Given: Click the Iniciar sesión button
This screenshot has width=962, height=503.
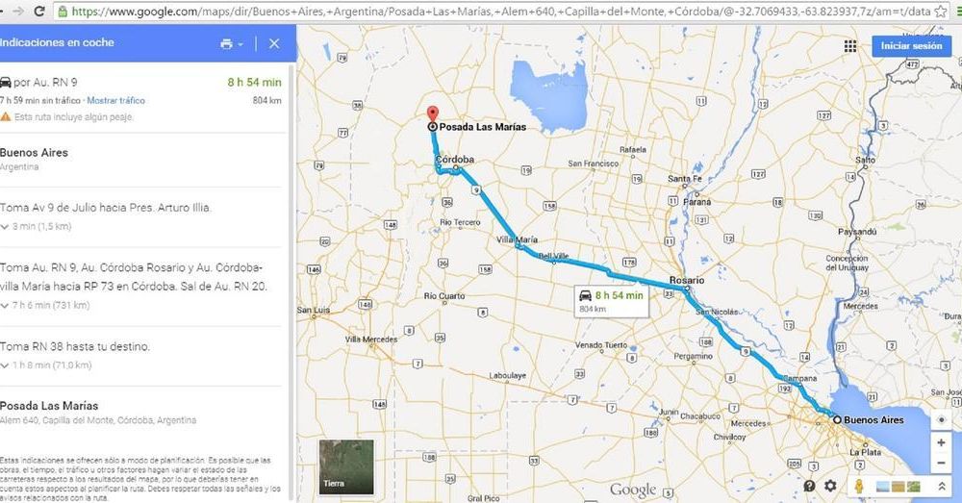Looking at the screenshot, I should (912, 46).
